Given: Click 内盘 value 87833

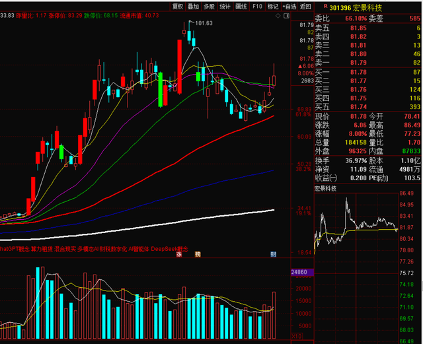Looking at the screenshot, I should (412, 151).
